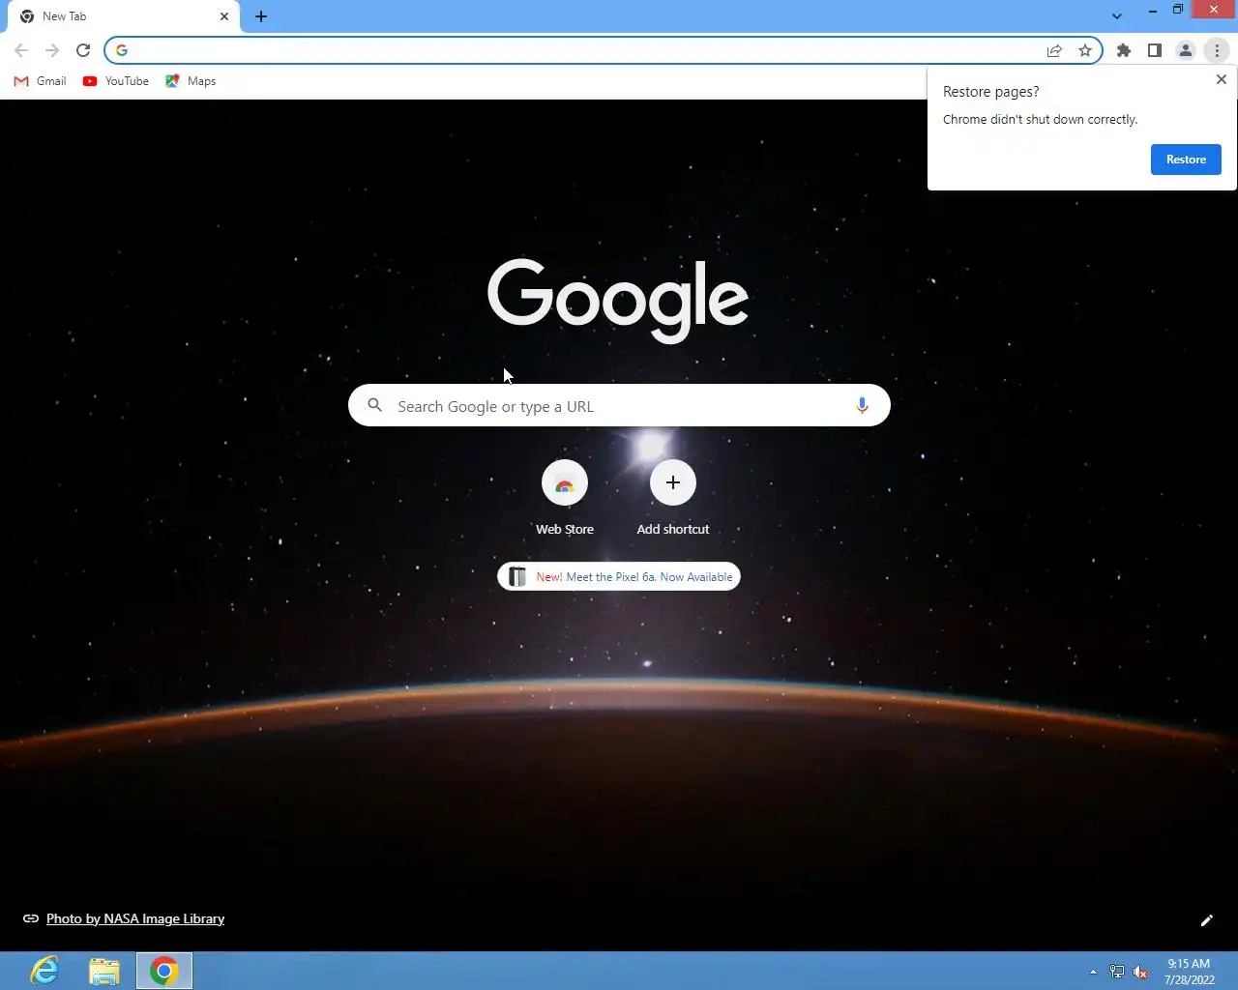Bookmark this tab with the star icon
Screen dimensions: 1238x990
pyautogui.click(x=1085, y=50)
